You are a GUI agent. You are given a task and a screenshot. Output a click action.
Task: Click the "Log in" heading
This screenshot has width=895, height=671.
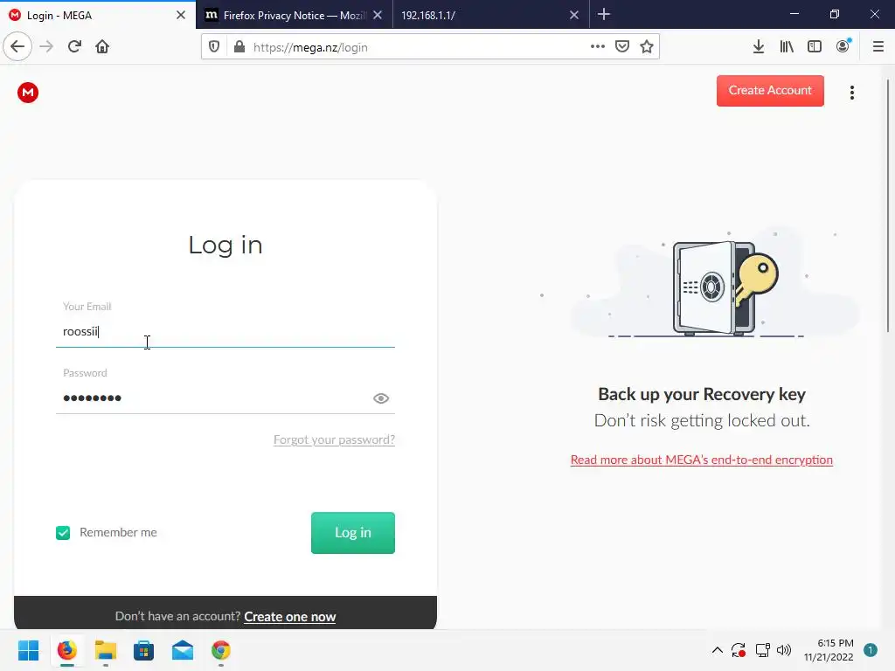point(225,246)
